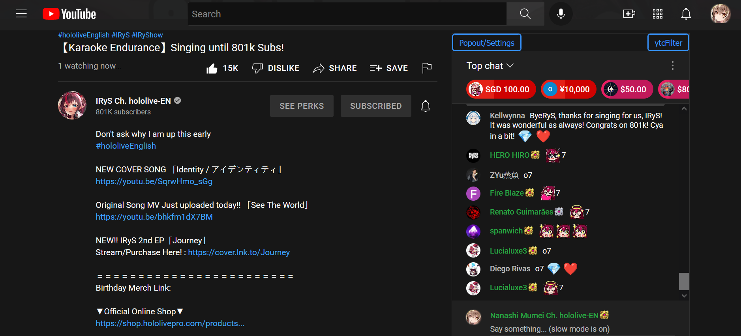Open the See The World MV link
The width and height of the screenshot is (741, 336).
pos(154,217)
